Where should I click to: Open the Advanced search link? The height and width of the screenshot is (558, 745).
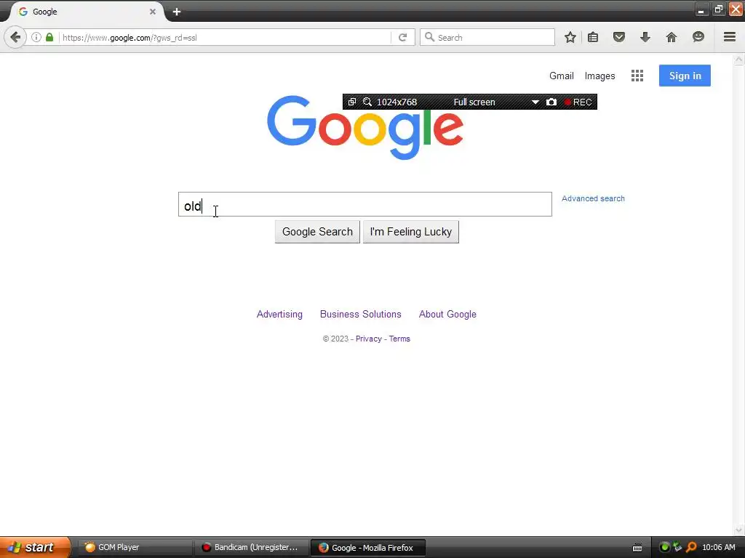coord(593,198)
